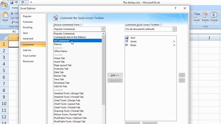Viewport: 221px width, 124px height.
Task: Click the Cut scissors icon in ribbon
Action: 12,13
